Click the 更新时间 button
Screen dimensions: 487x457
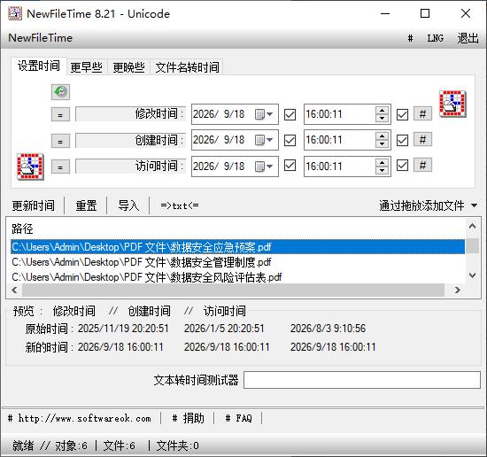[34, 205]
